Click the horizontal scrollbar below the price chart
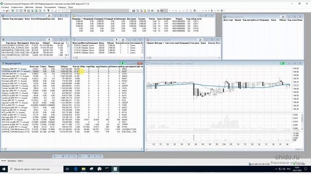The image size is (311, 174). click(224, 149)
